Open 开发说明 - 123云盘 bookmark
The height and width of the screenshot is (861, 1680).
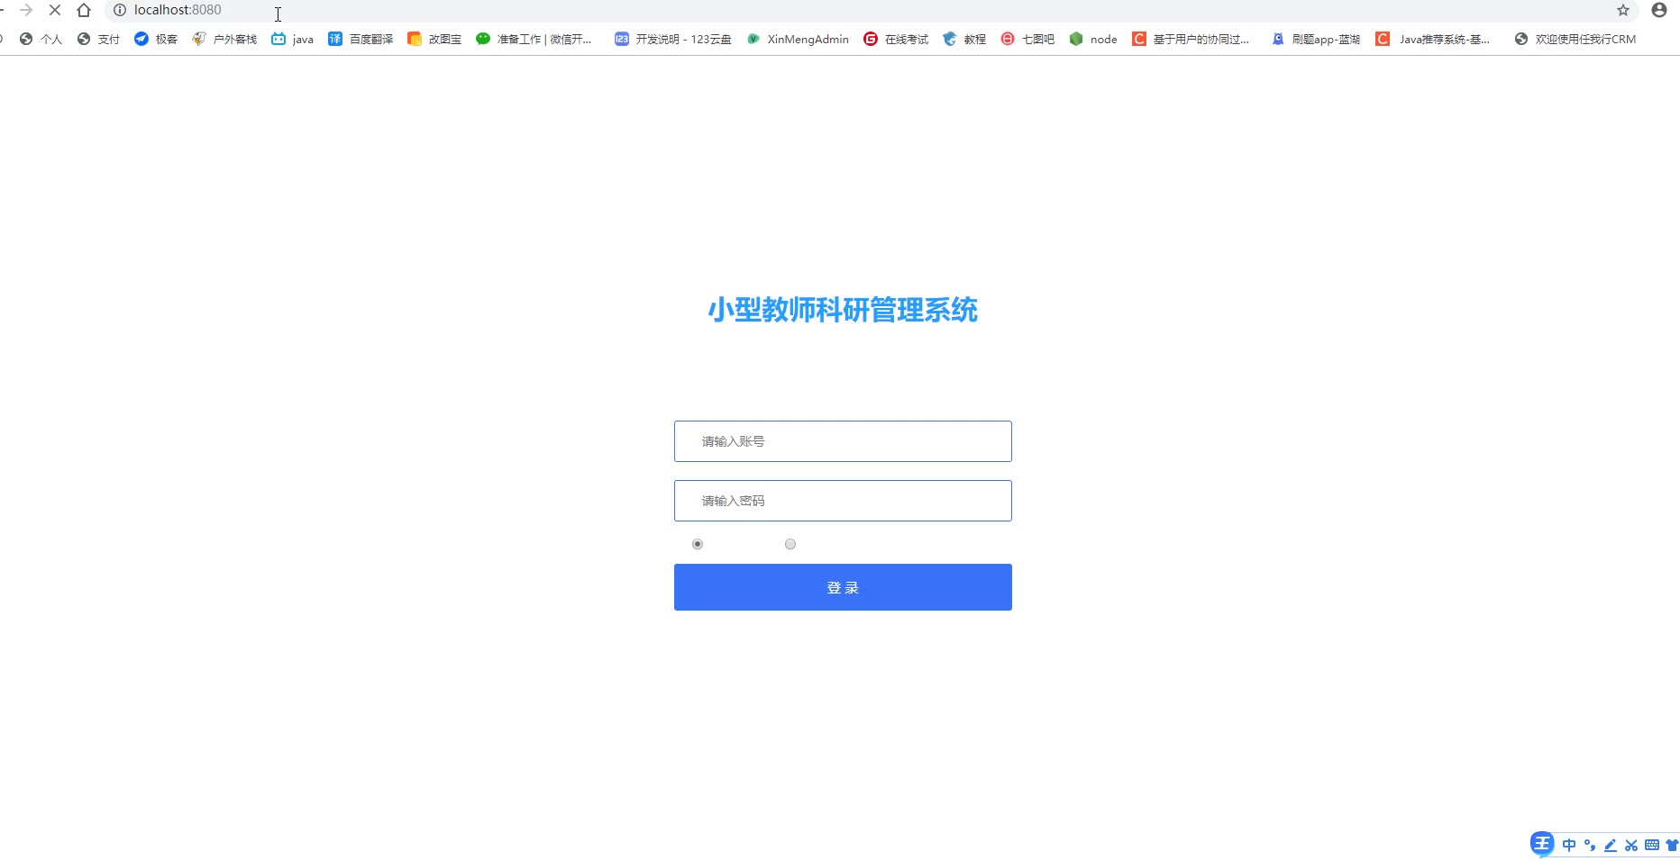coord(672,39)
